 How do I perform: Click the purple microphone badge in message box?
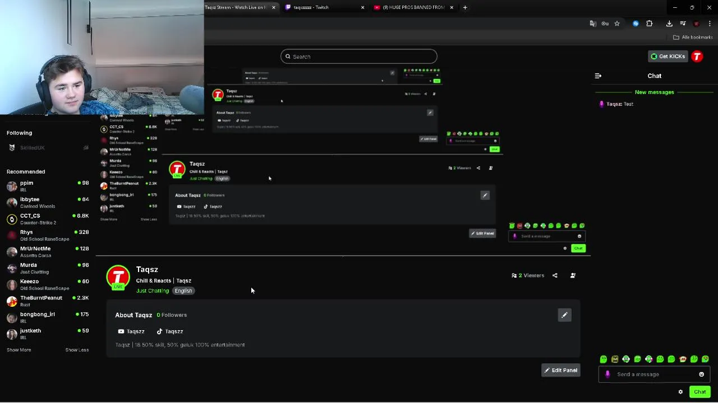coord(607,374)
